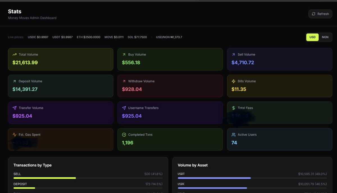Click the USDC $0.9997 live price
The width and height of the screenshot is (337, 193).
click(38, 37)
